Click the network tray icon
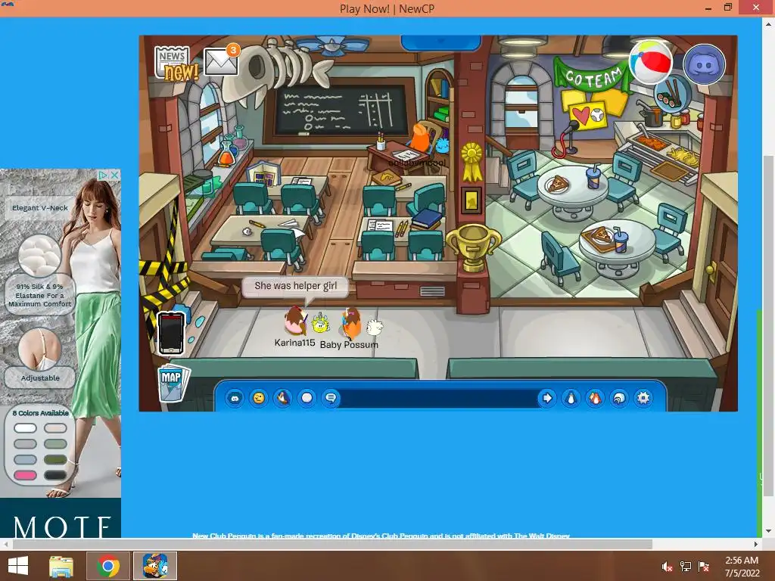Screen dimensions: 775x581 (686, 567)
